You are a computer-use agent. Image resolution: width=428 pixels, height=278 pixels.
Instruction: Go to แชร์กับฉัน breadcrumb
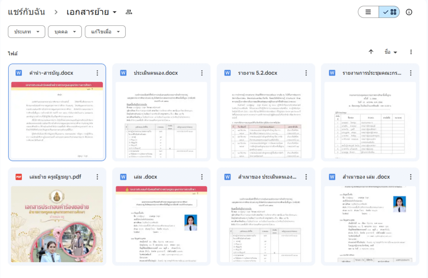[x=26, y=12]
